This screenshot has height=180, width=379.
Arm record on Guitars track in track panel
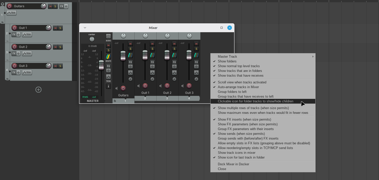[9, 6]
